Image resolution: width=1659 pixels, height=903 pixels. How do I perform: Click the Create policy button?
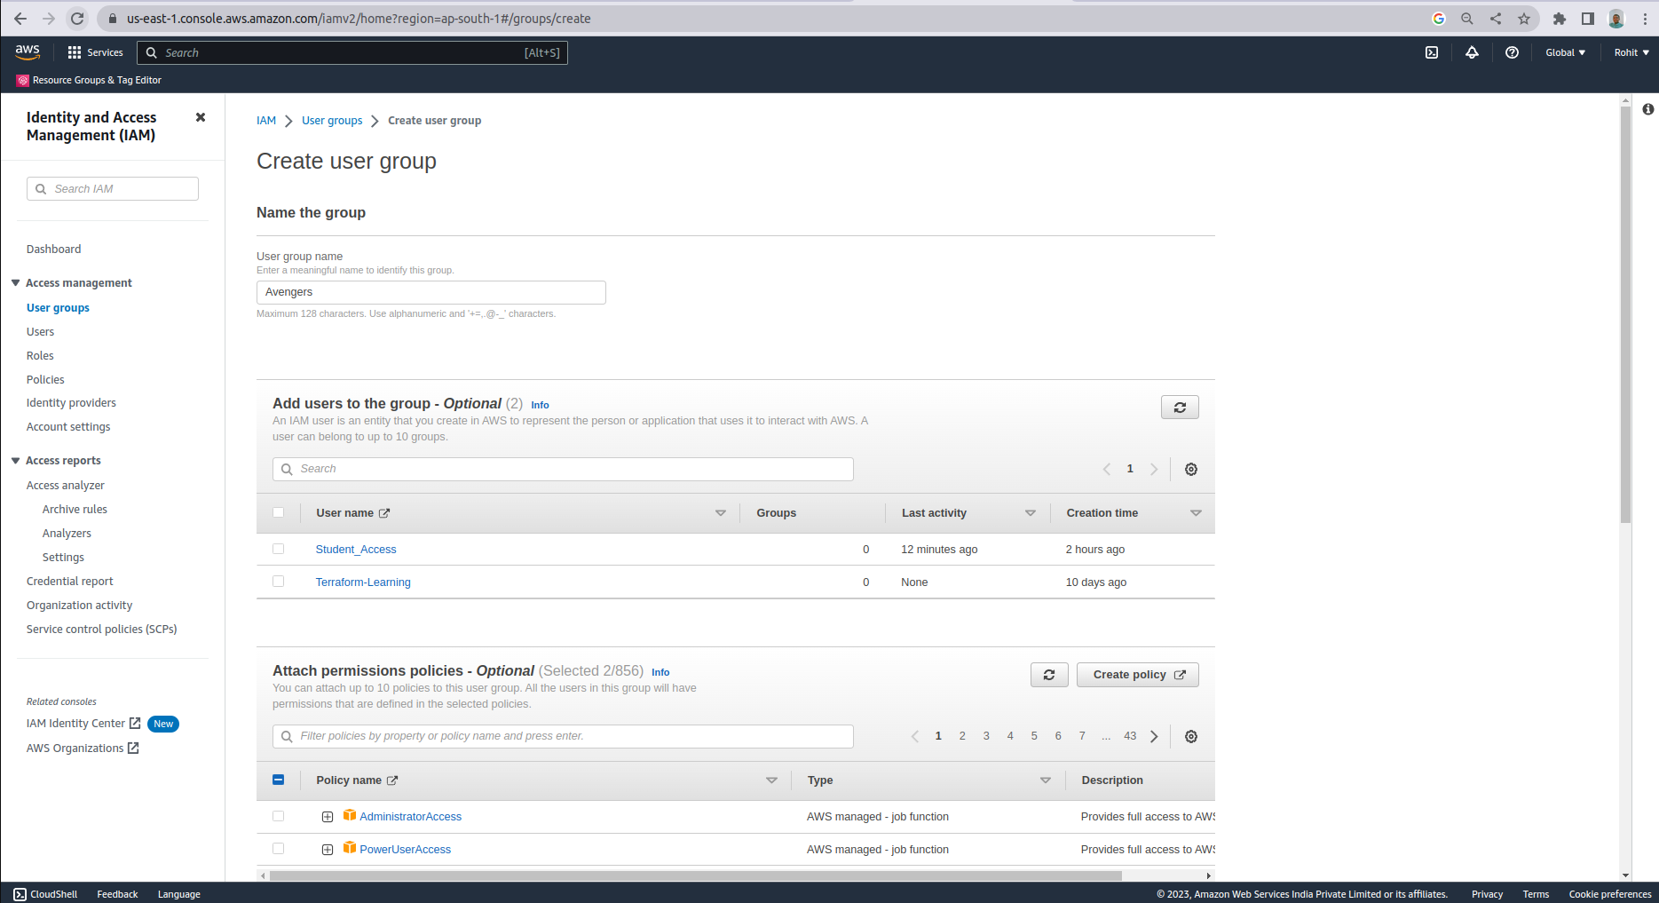pyautogui.click(x=1138, y=675)
